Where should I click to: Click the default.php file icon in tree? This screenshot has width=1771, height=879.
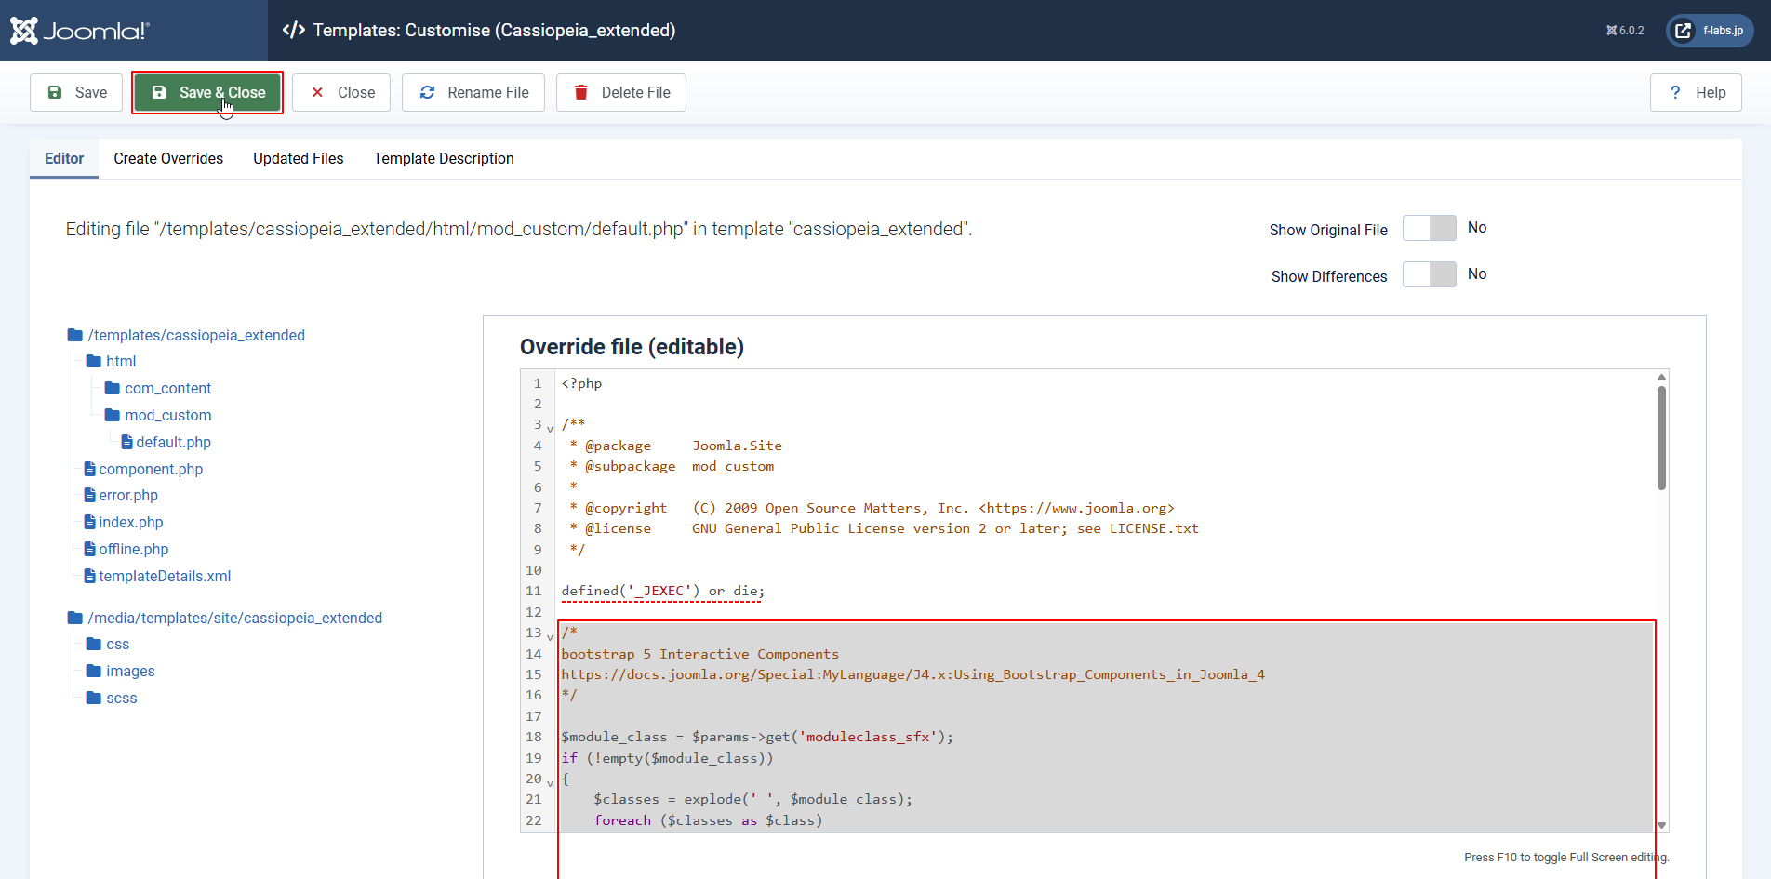(x=127, y=443)
